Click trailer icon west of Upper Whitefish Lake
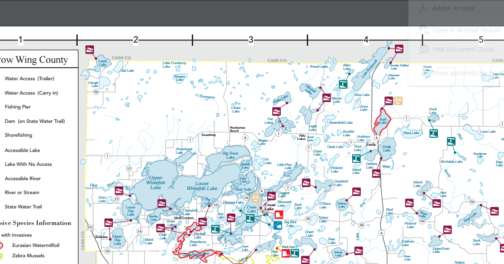The image size is (504, 264). pos(119,190)
